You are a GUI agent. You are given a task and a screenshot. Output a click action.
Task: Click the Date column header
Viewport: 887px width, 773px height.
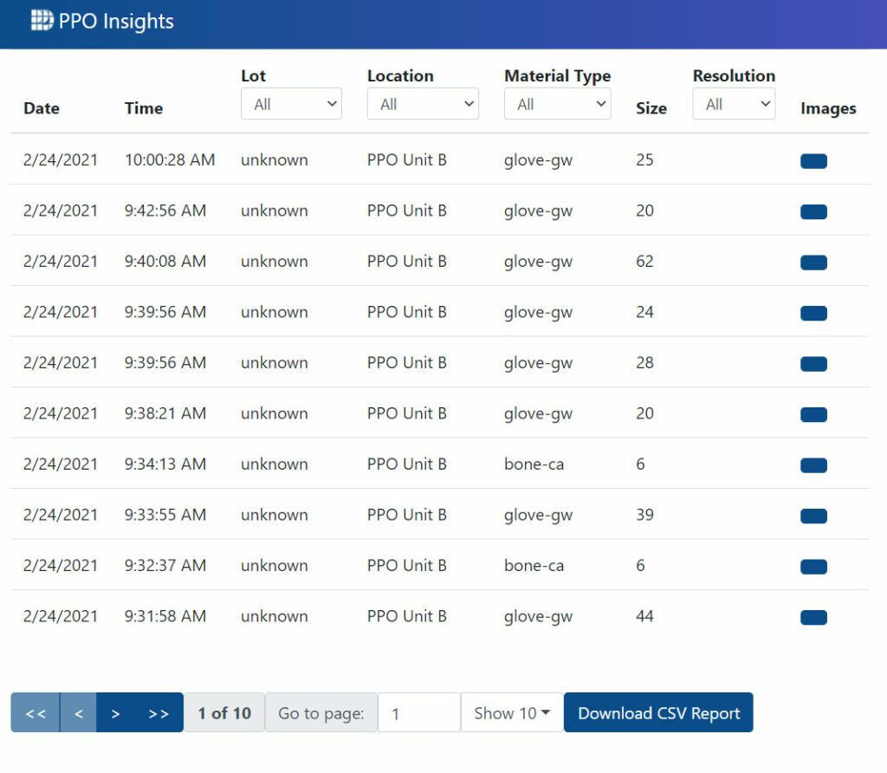point(42,108)
